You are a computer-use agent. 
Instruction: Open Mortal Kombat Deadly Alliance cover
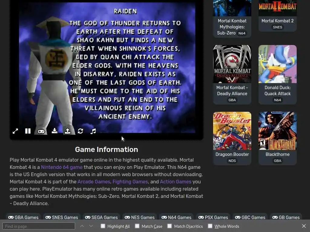tap(232, 64)
